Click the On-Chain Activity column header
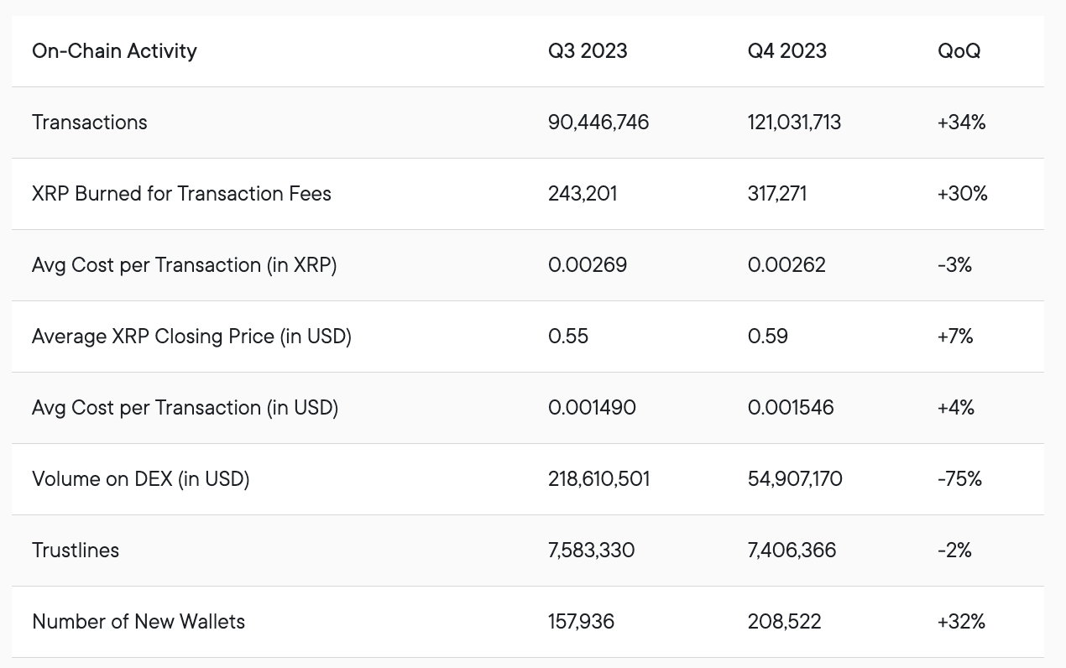 114,51
